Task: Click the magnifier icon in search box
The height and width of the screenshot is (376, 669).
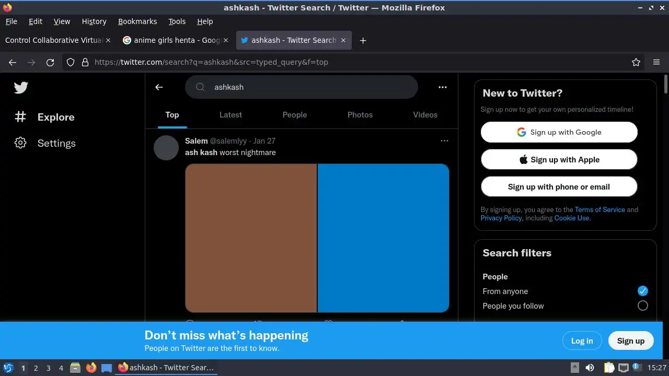Action: coord(200,87)
